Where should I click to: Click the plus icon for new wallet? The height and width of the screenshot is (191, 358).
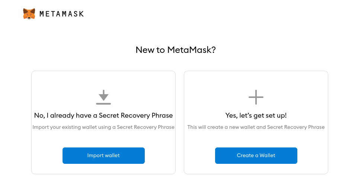coord(256,97)
